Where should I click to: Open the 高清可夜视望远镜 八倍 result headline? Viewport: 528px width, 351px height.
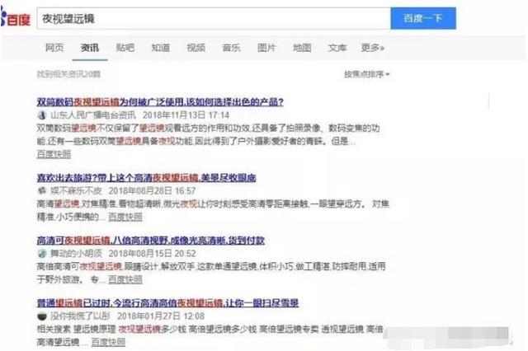(x=151, y=240)
